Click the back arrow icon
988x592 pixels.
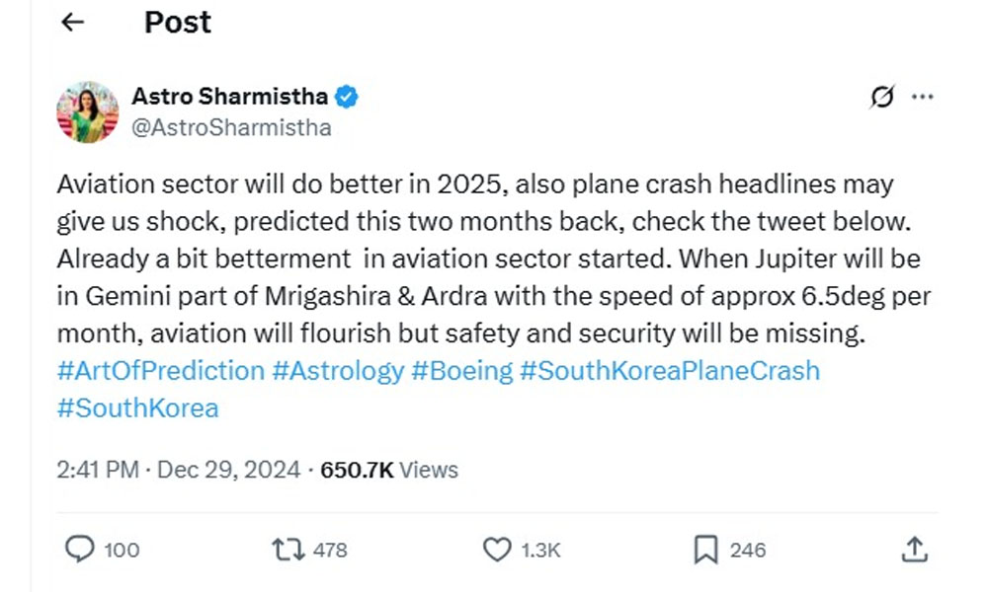click(73, 23)
